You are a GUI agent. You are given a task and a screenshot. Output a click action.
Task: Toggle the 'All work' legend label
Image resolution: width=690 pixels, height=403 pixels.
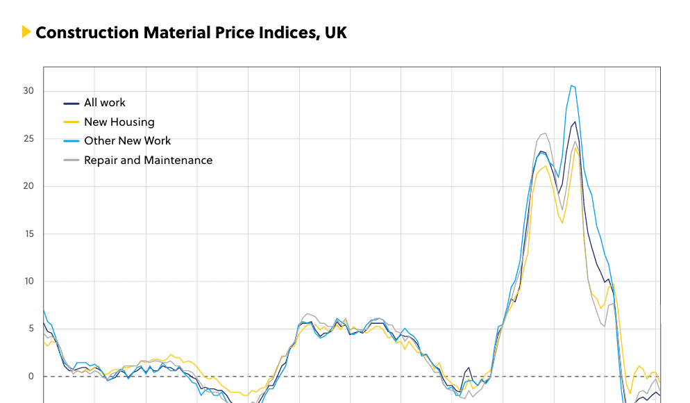(105, 103)
